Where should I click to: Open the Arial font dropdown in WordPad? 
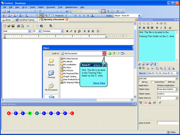pos(29,31)
